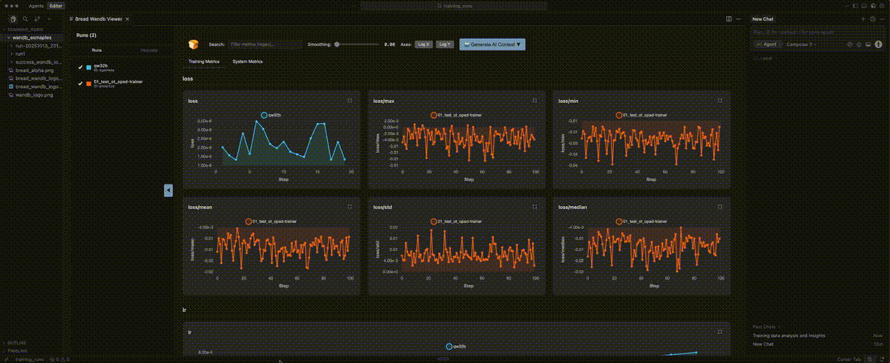
Task: Collapse the TRAINING_RUNS section
Action: click(25, 30)
